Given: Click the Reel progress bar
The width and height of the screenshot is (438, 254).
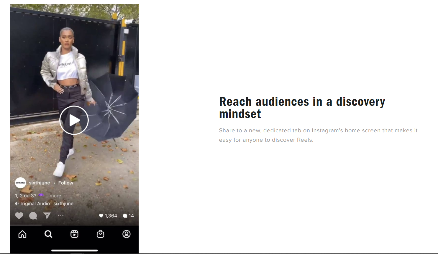Looking at the screenshot, I should pyautogui.click(x=74, y=225).
